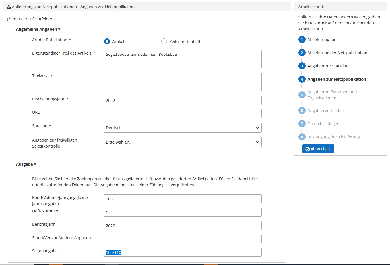Click step 4 circle icon
The height and width of the screenshot is (265, 390).
coord(302,79)
